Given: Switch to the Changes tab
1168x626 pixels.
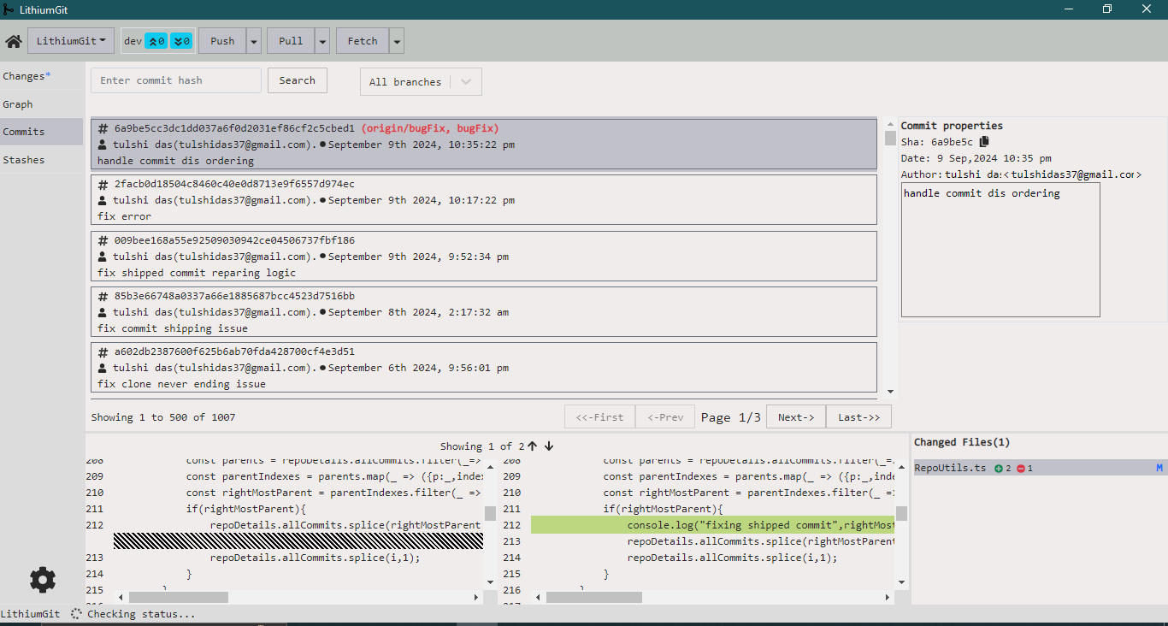Looking at the screenshot, I should [26, 76].
